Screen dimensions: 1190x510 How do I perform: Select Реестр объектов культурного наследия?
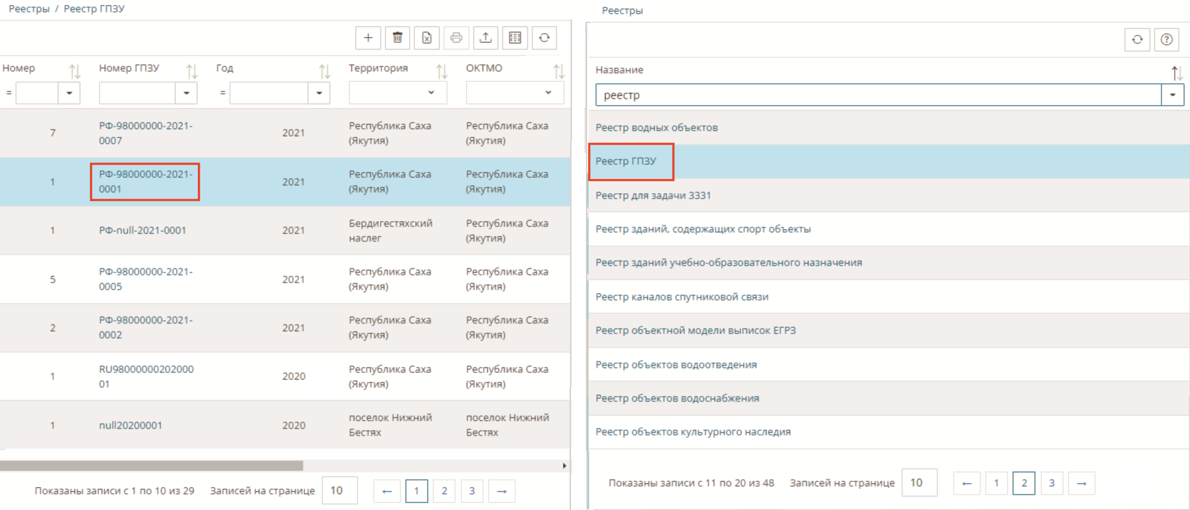(693, 432)
